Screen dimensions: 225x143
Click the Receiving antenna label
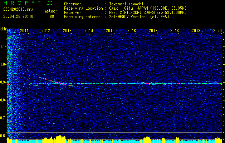pyautogui.click(x=82, y=17)
